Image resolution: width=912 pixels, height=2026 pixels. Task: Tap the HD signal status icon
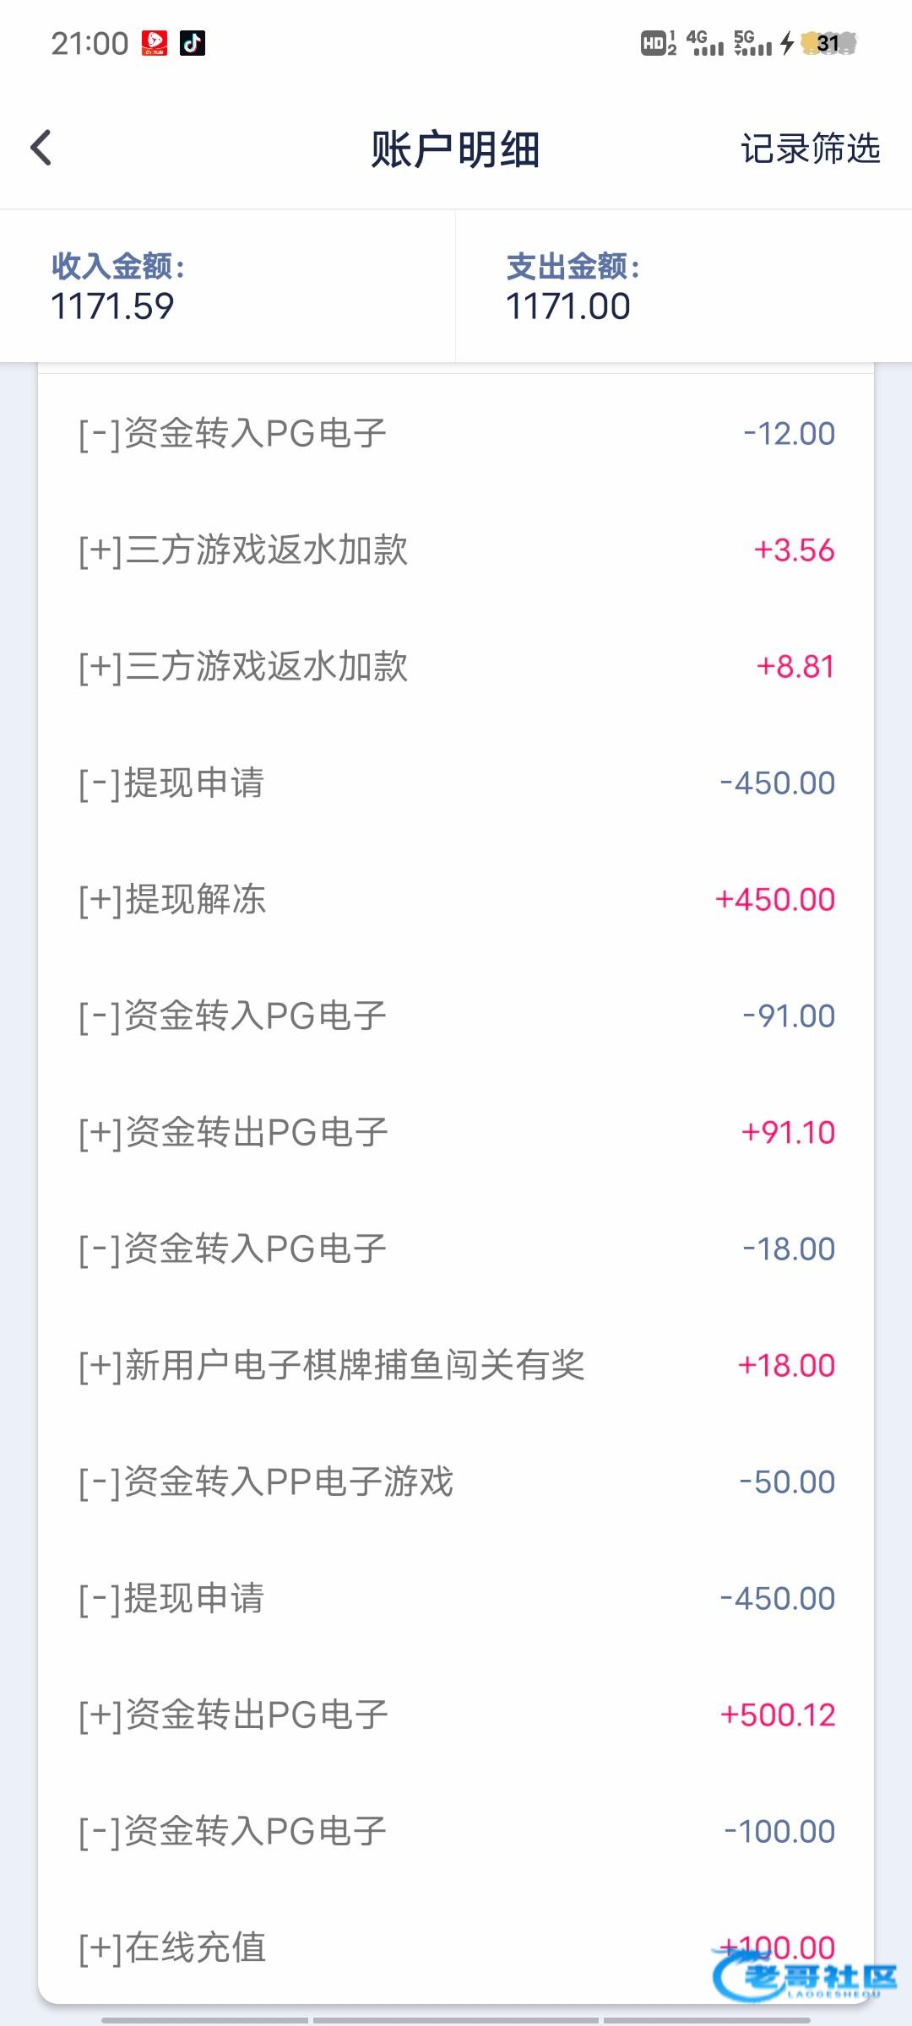coord(658,43)
